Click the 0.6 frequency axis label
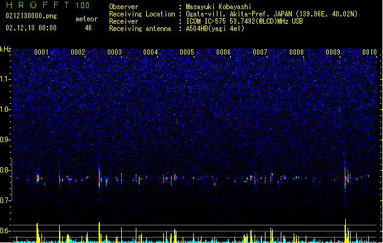383x243 pixels. coord(5,231)
